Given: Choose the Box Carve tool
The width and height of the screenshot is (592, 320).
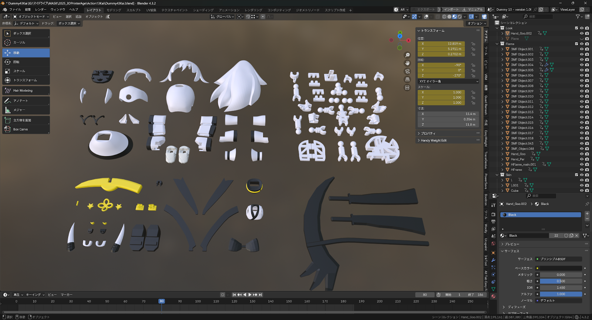Looking at the screenshot, I should tap(26, 129).
